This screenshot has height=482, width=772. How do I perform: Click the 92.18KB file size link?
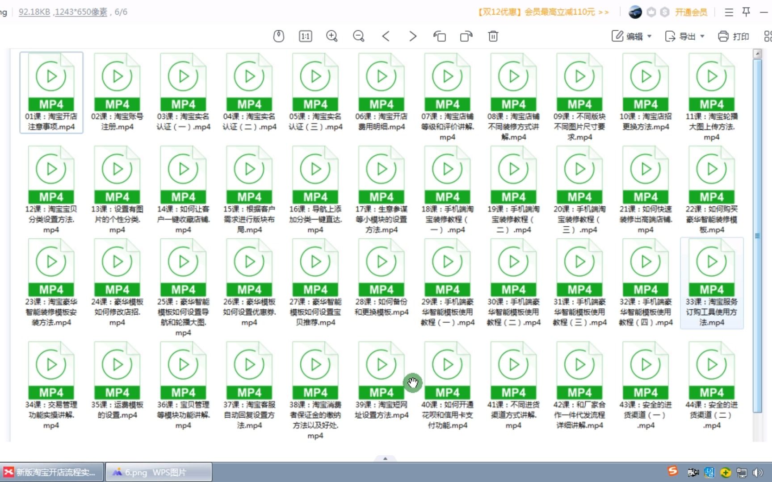click(34, 12)
